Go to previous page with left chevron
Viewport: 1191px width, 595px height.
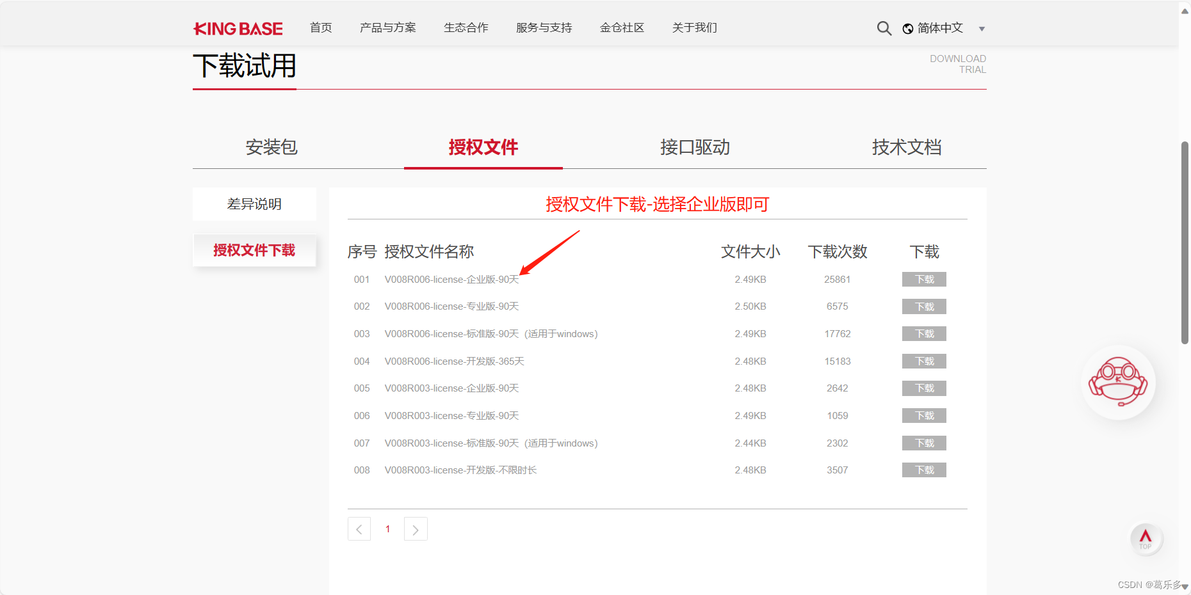tap(359, 529)
